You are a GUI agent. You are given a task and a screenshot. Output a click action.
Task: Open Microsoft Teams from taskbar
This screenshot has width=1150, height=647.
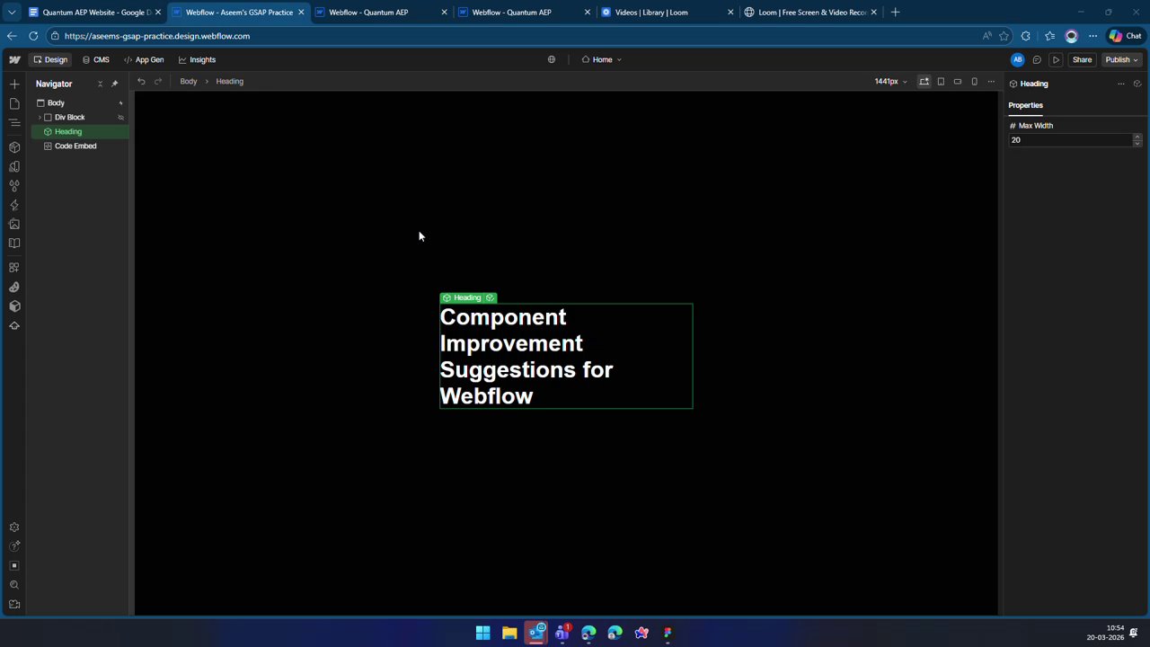562,633
